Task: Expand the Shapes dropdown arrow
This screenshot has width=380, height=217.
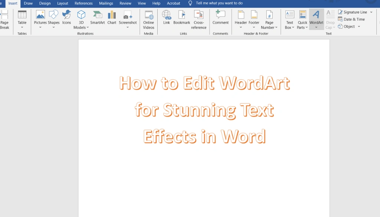Action: [x=53, y=27]
